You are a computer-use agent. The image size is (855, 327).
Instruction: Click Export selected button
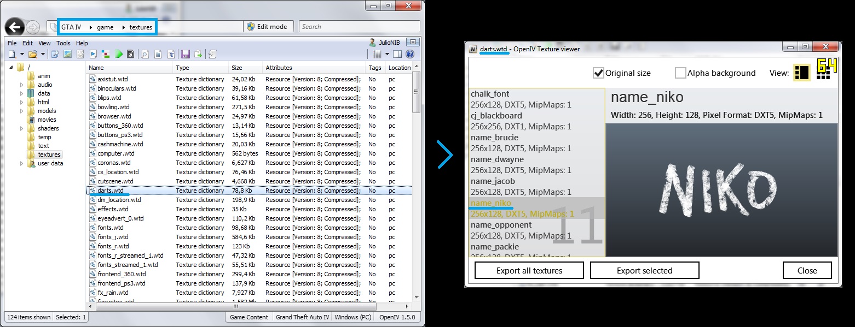[645, 270]
